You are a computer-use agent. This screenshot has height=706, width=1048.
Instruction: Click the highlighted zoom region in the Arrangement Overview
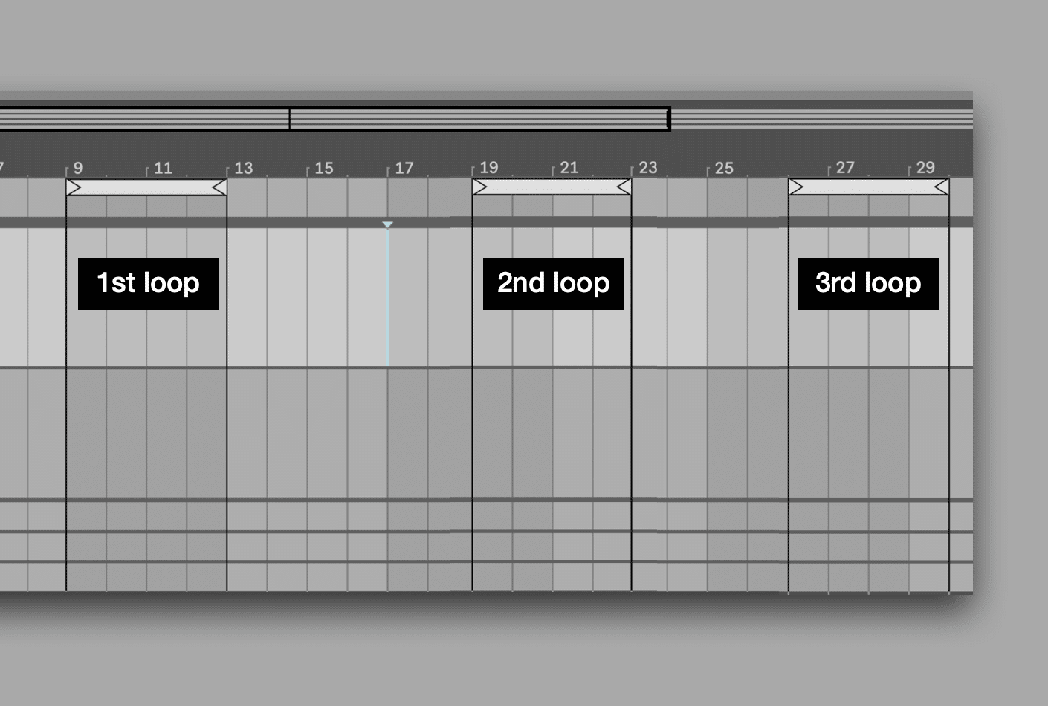coord(479,119)
